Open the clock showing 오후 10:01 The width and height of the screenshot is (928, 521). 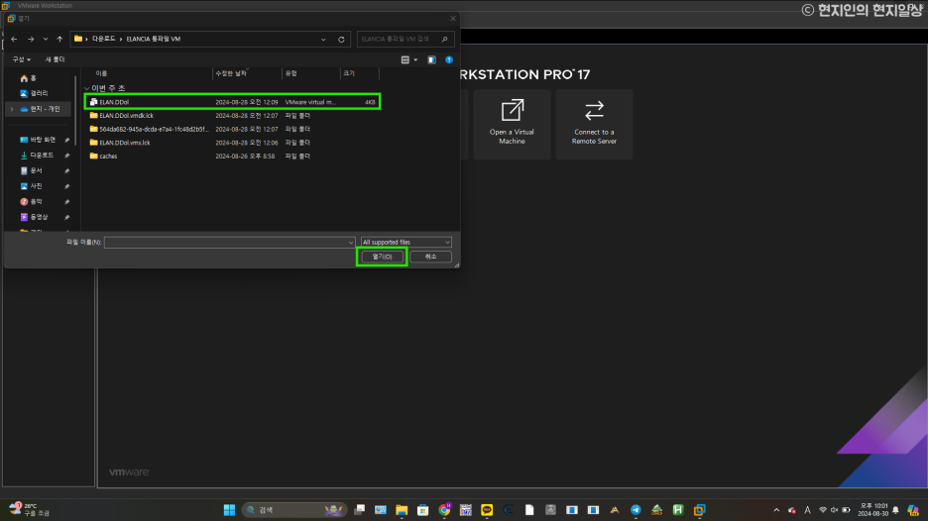coord(873,510)
